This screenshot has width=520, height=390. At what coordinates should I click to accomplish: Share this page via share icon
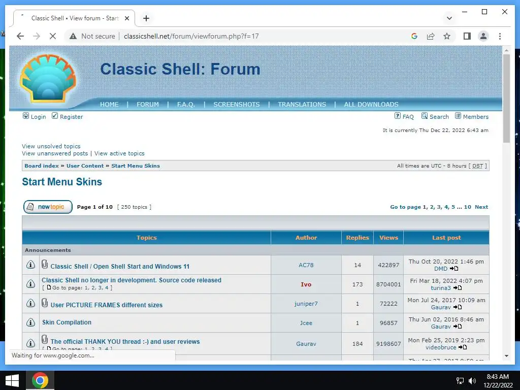point(431,36)
